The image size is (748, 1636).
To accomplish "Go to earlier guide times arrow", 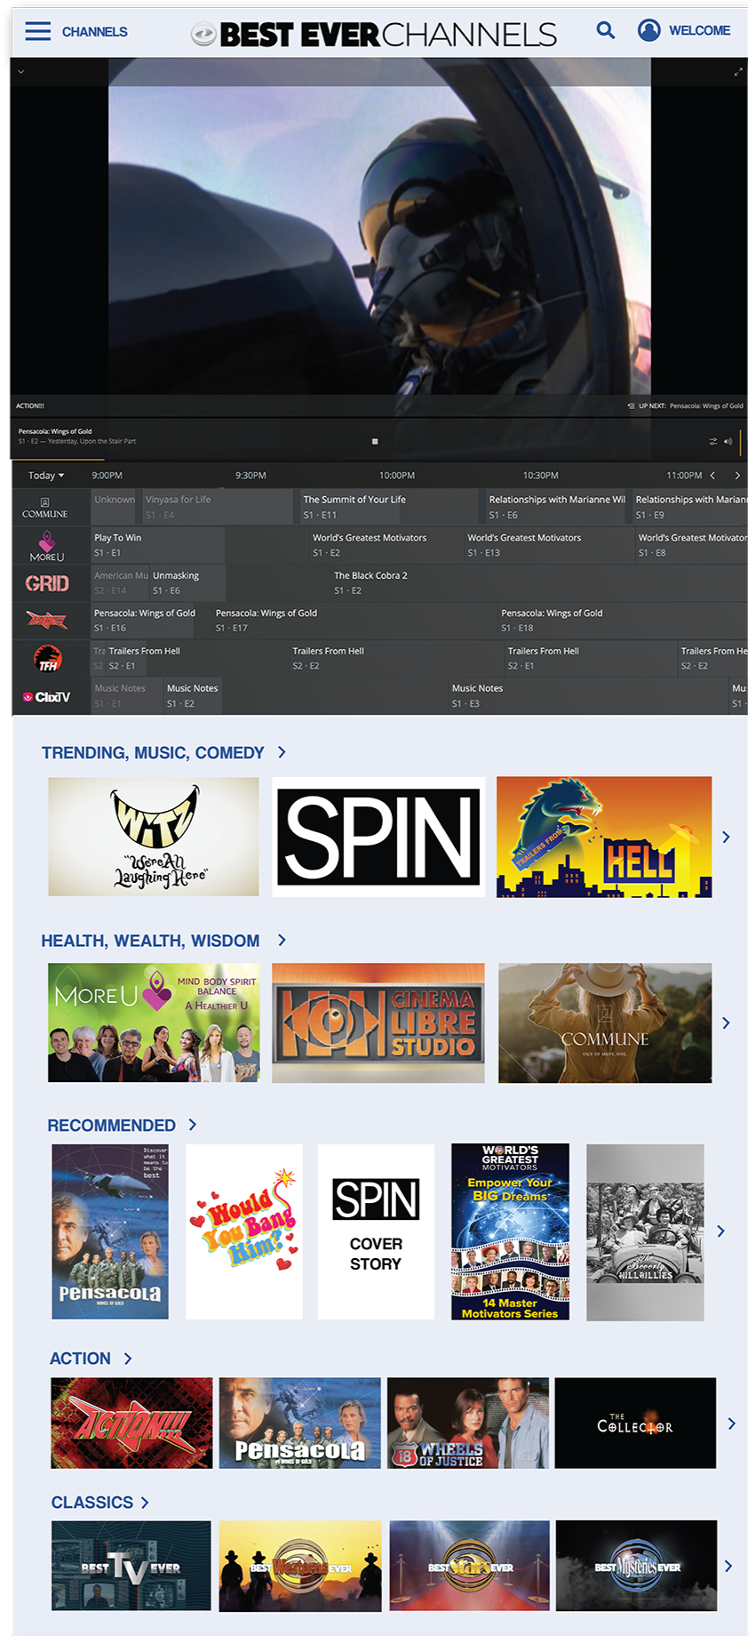I will click(712, 476).
